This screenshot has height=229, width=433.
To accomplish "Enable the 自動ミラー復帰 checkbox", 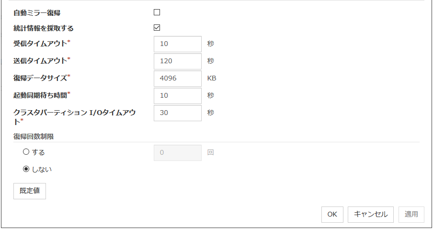I will click(x=157, y=12).
